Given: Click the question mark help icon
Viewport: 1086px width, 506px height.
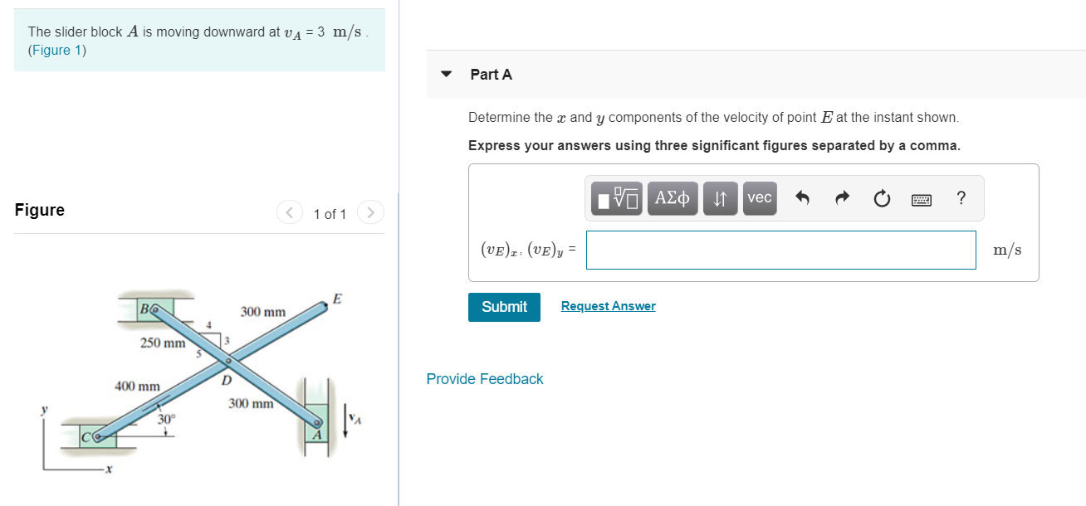Looking at the screenshot, I should point(961,198).
